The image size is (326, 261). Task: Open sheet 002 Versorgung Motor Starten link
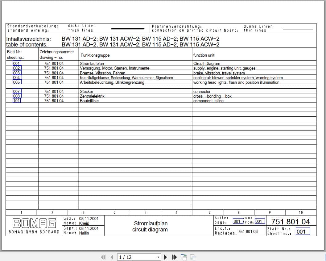pos(16,68)
